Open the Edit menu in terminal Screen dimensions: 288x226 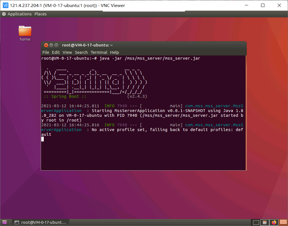pos(56,52)
